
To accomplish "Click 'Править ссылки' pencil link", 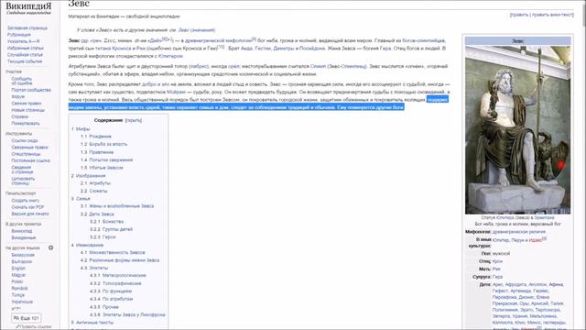I will tap(34, 327).
